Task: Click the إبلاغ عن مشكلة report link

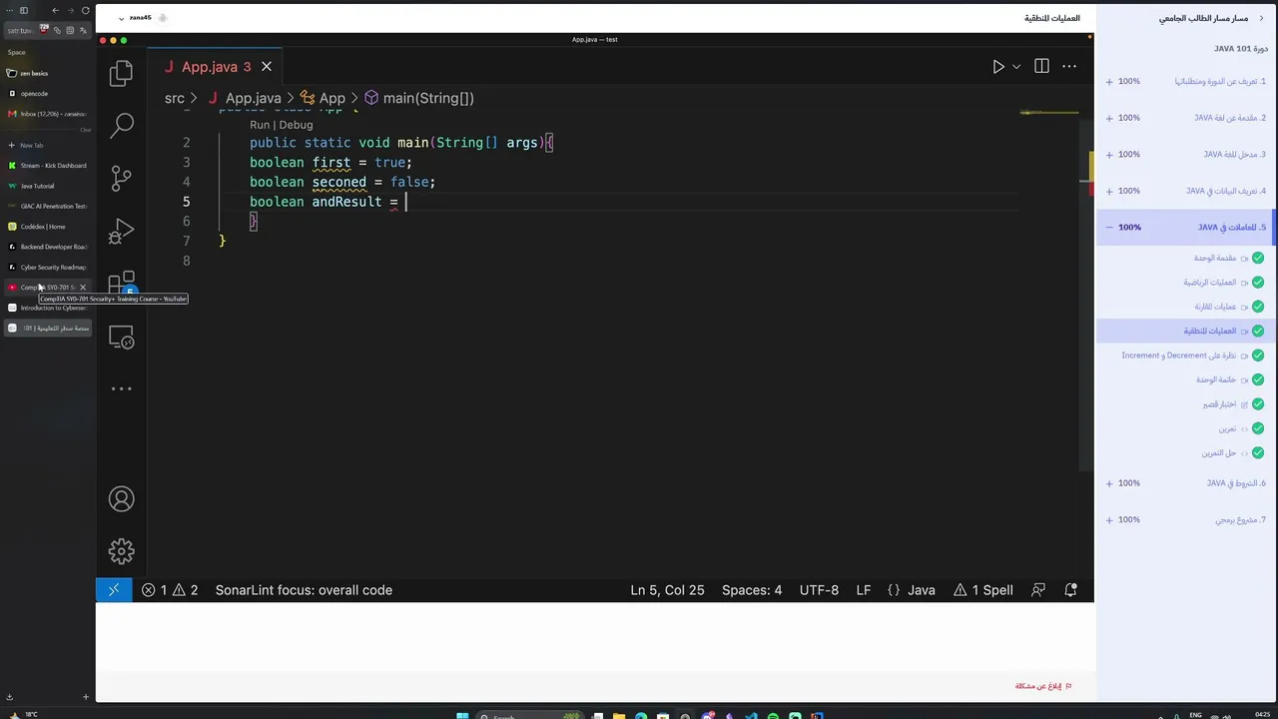Action: 1043,686
